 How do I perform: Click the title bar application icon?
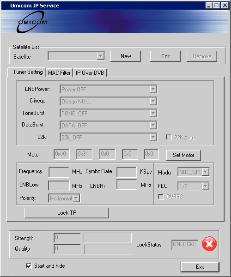tap(5, 6)
